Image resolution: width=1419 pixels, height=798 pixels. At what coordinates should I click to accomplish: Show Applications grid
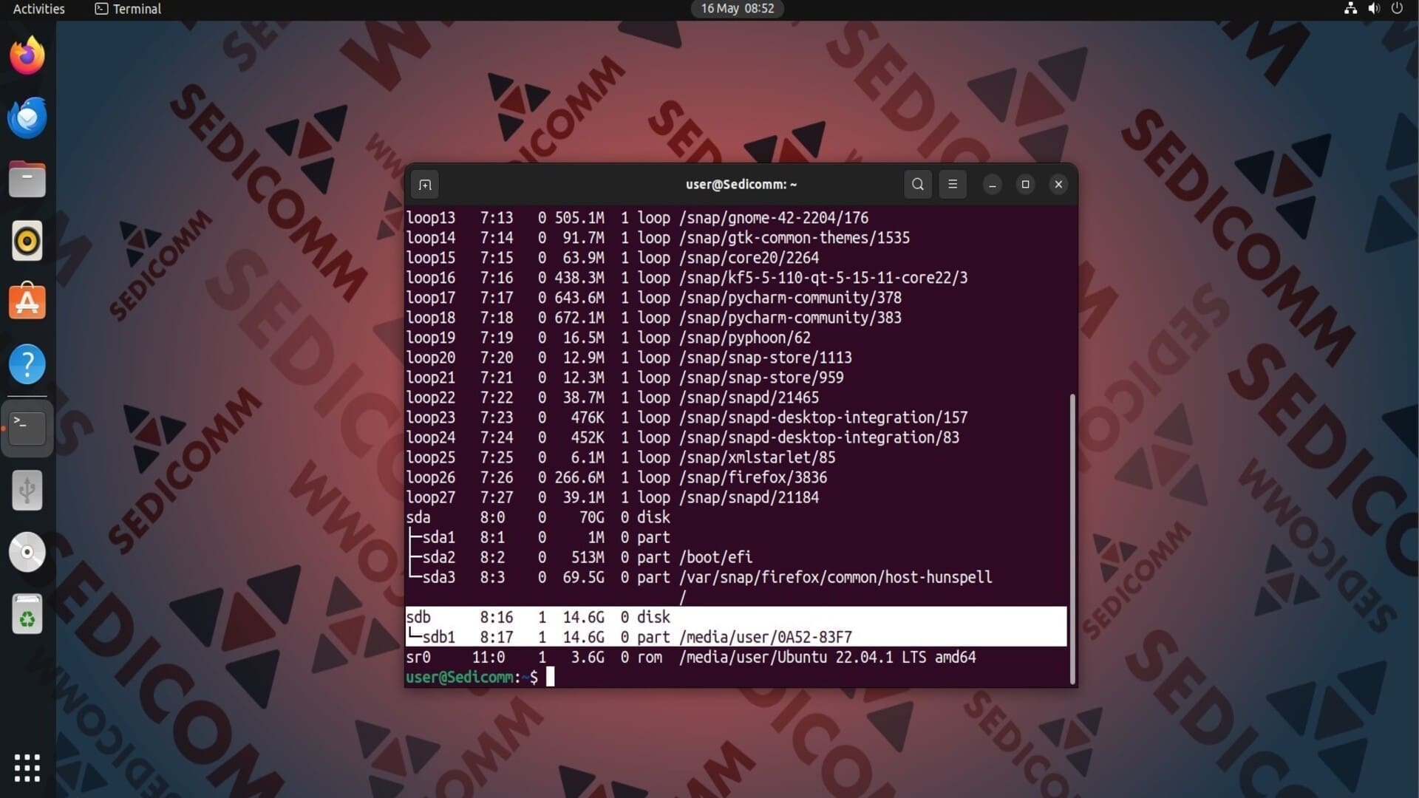point(27,768)
